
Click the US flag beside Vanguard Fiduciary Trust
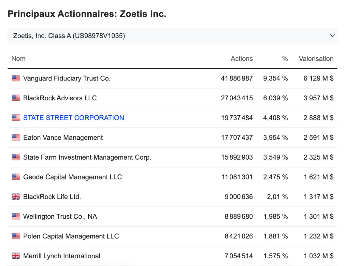click(16, 78)
